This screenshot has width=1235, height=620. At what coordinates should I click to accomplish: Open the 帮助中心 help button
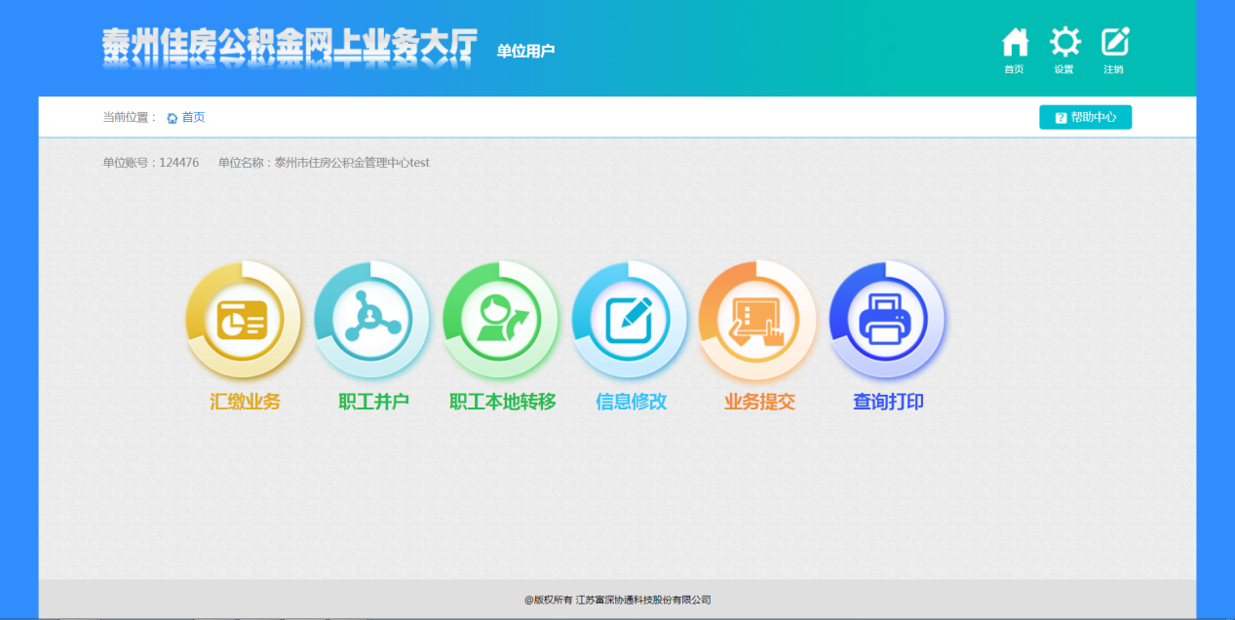click(1085, 117)
